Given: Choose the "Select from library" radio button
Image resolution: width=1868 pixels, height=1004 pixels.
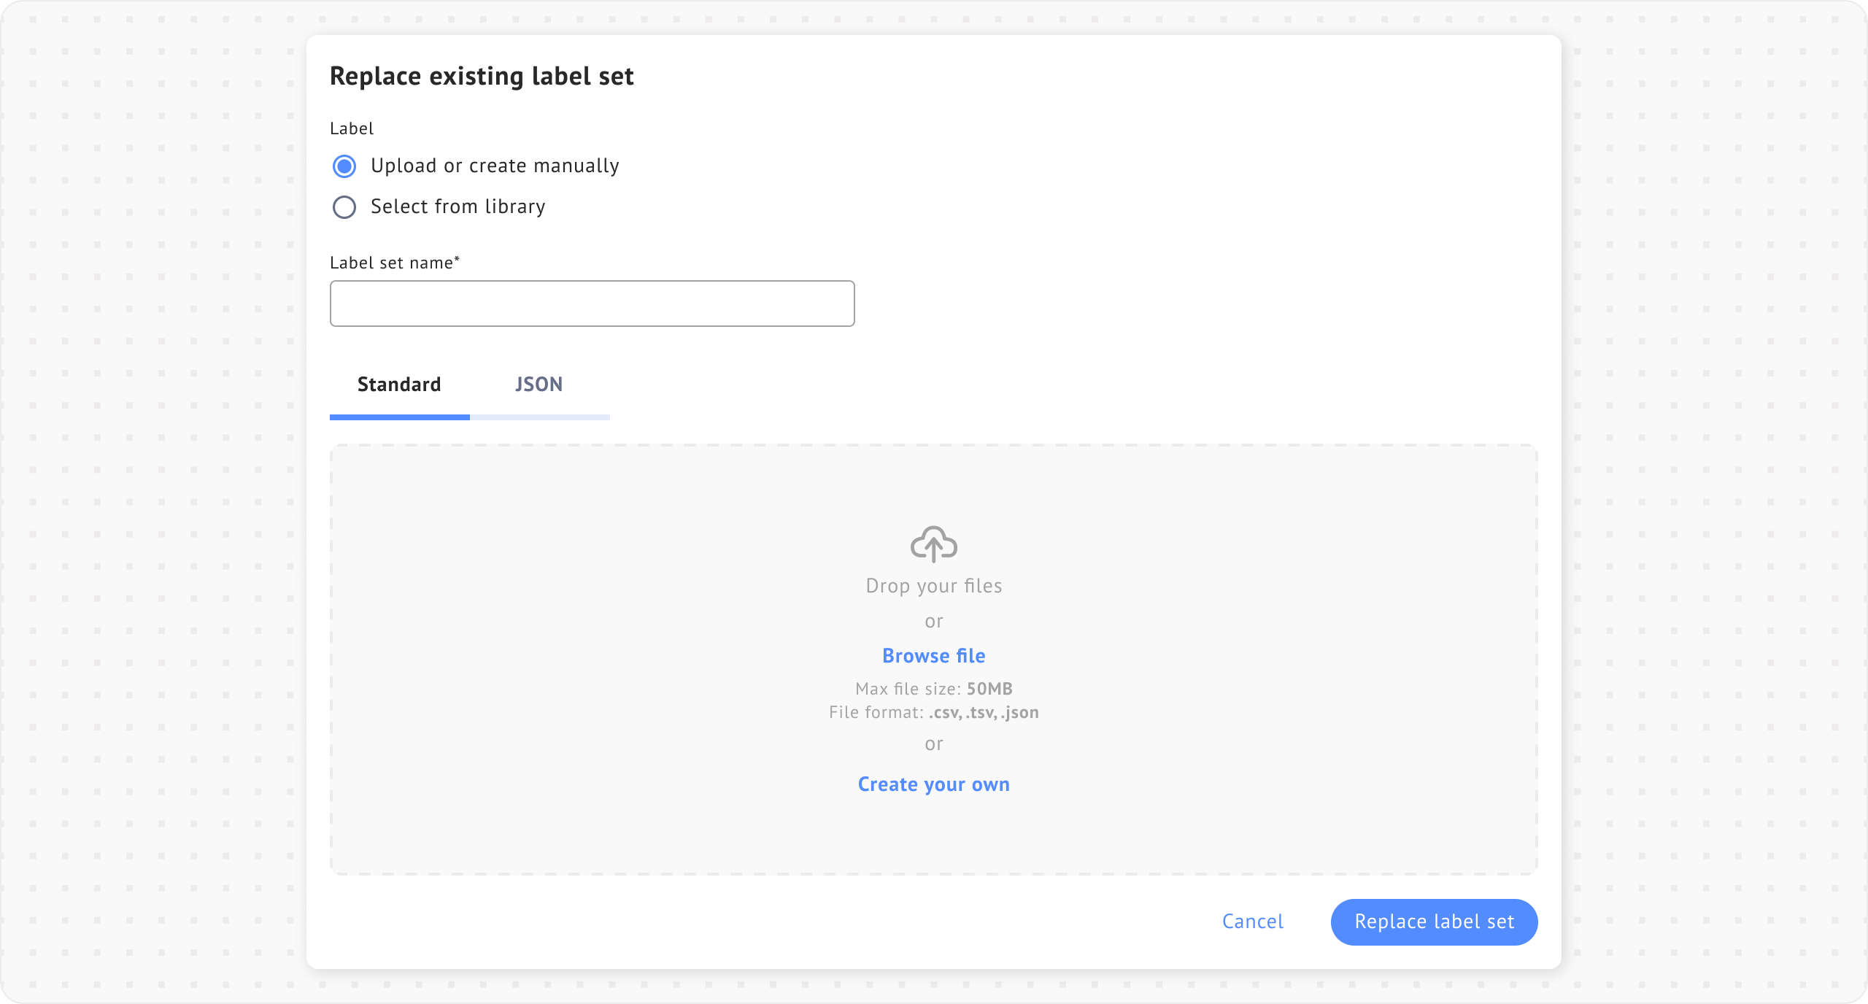Looking at the screenshot, I should click(344, 207).
